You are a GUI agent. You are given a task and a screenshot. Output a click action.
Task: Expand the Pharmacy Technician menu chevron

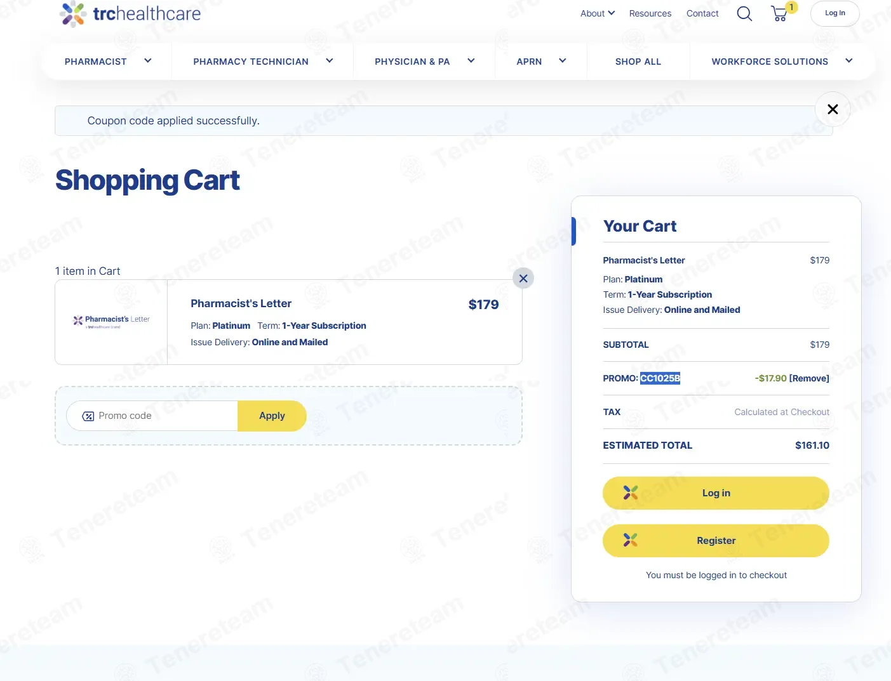[x=330, y=61]
